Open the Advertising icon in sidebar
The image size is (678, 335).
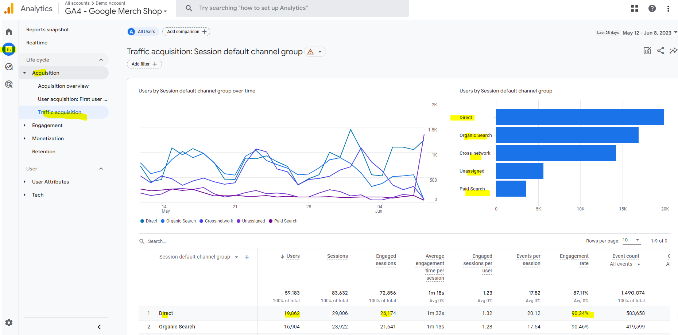pyautogui.click(x=9, y=84)
